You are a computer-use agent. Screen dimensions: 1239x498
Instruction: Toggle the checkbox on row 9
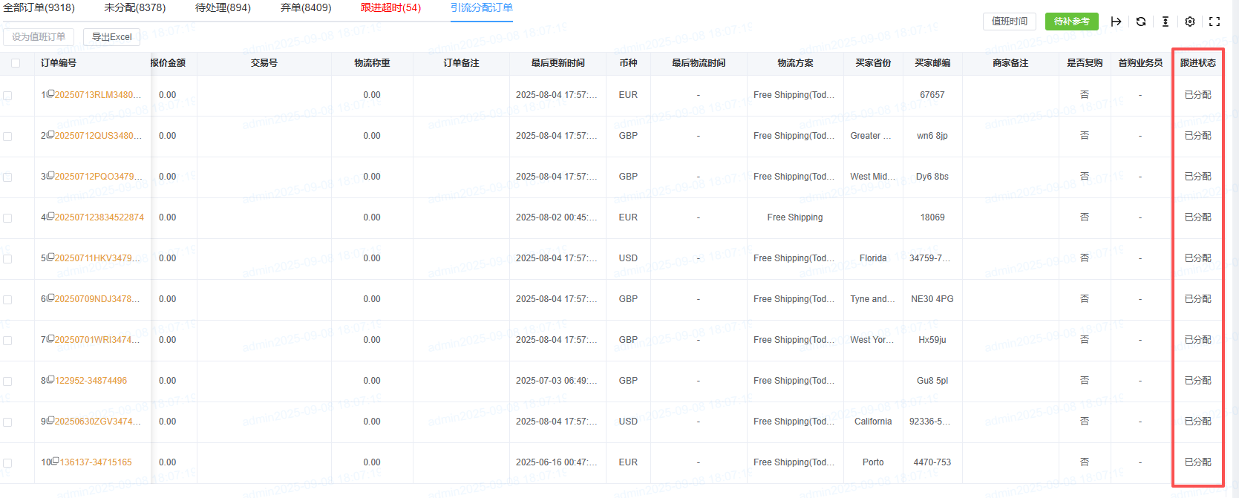coord(7,422)
